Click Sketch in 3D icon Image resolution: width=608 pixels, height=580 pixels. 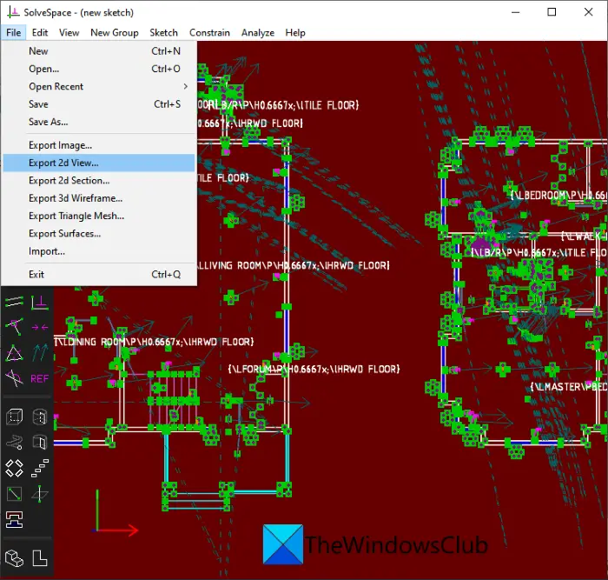point(40,494)
